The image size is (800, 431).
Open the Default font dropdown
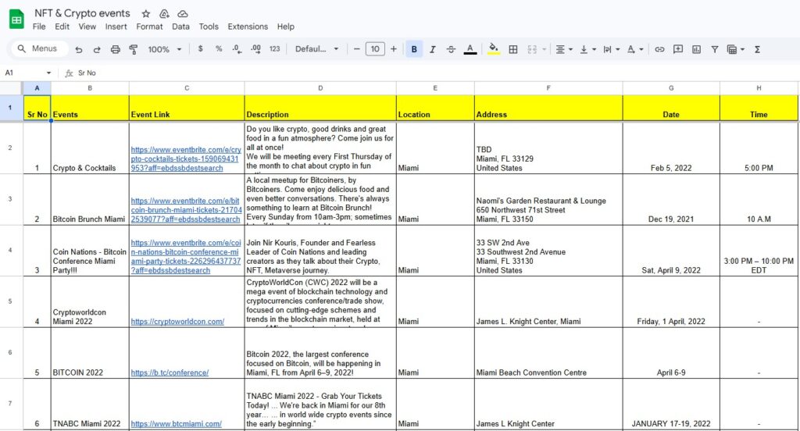click(316, 49)
